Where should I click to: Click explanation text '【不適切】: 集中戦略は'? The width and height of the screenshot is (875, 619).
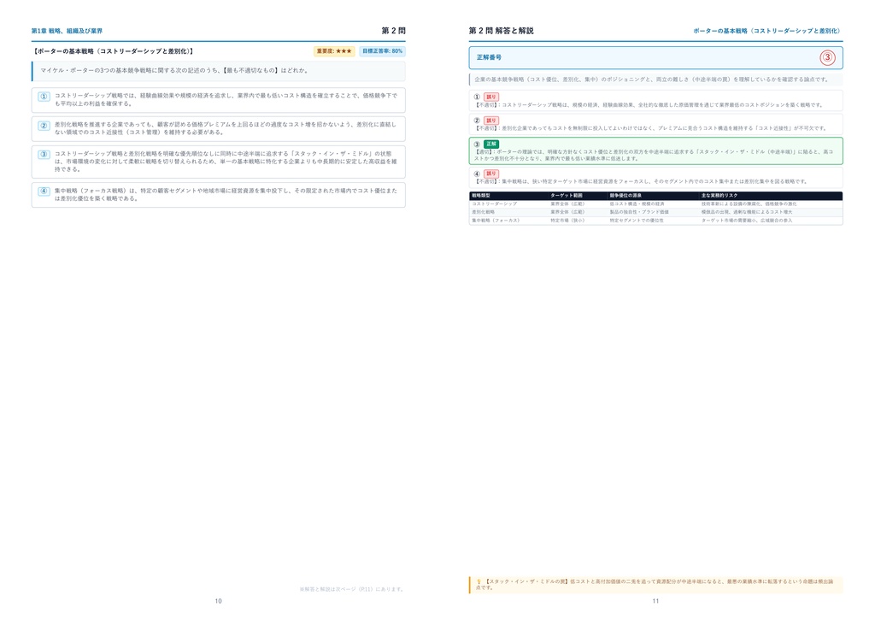(x=641, y=181)
